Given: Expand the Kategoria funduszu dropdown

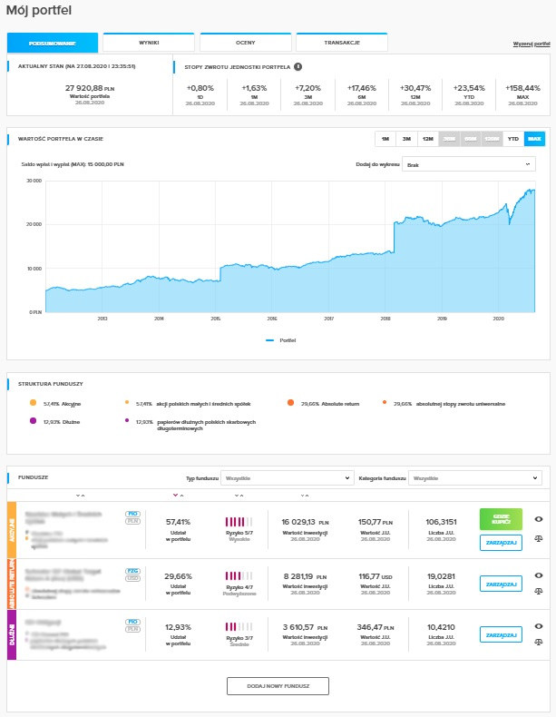Looking at the screenshot, I should [x=474, y=476].
